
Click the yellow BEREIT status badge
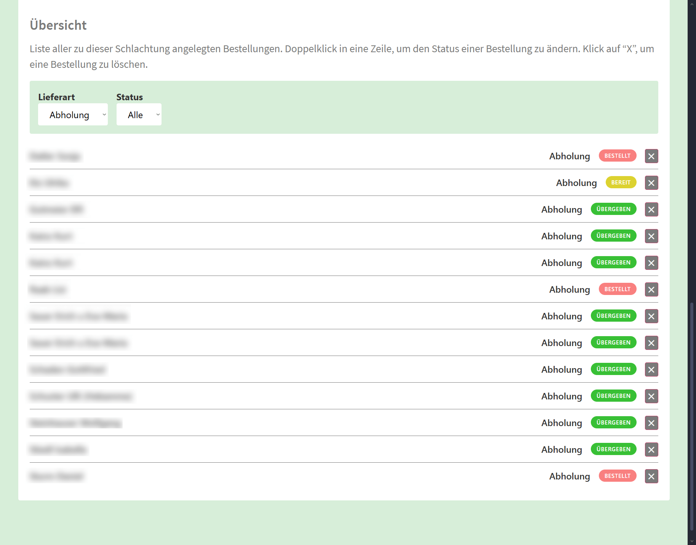[621, 183]
